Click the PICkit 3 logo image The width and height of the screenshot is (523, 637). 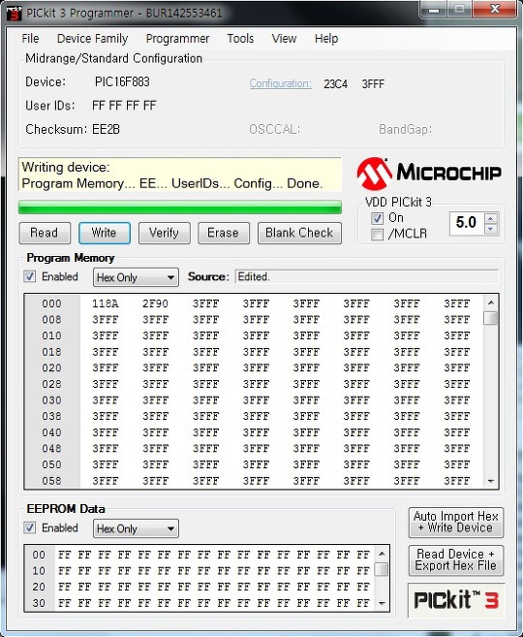click(456, 600)
